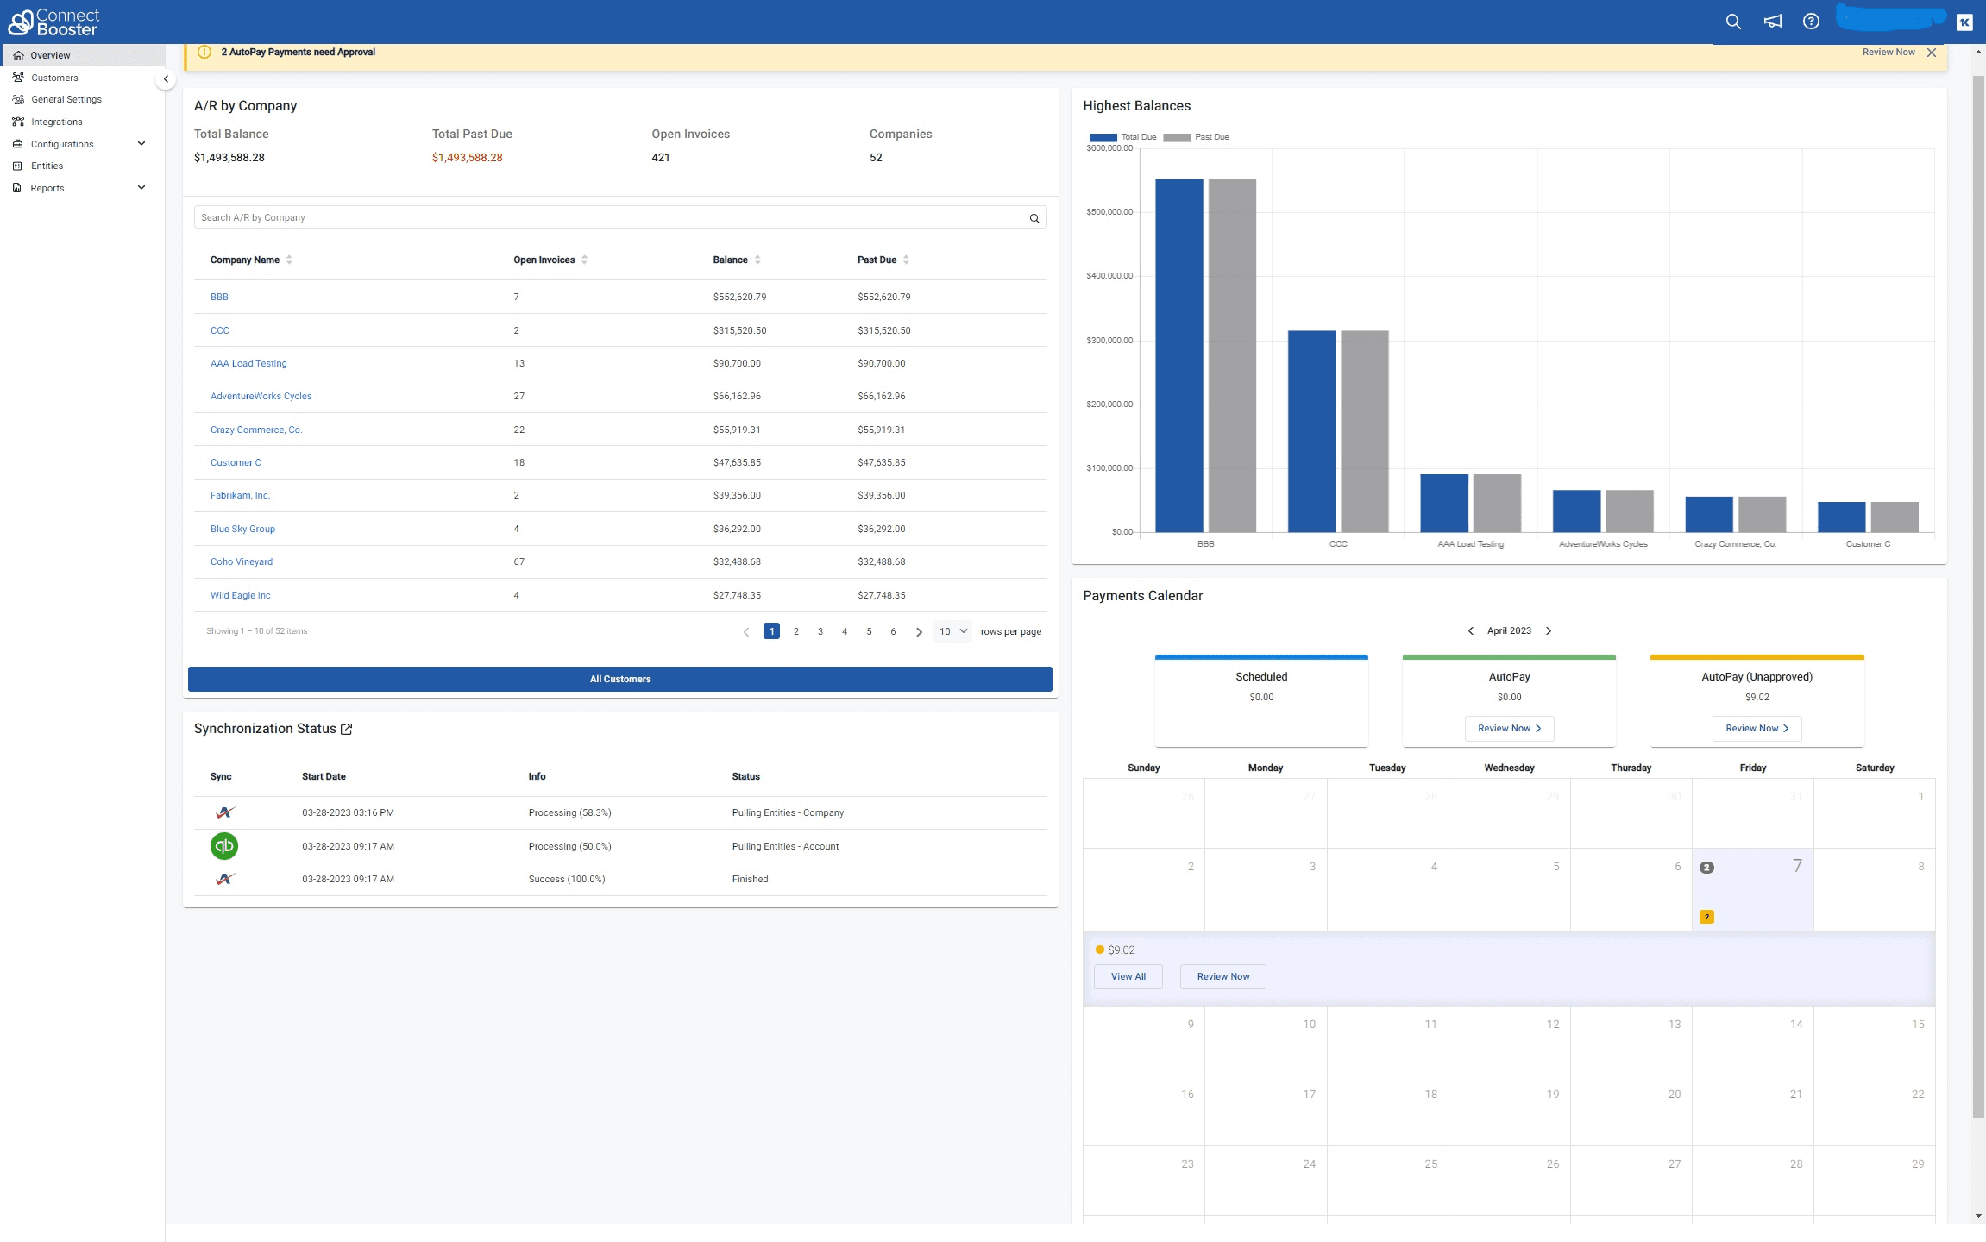The height and width of the screenshot is (1242, 1986).
Task: Click the All Customers button
Action: tap(619, 679)
